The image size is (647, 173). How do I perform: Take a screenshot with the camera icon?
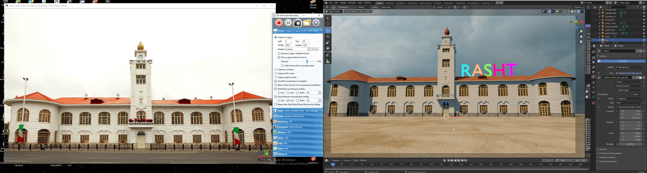(x=297, y=23)
